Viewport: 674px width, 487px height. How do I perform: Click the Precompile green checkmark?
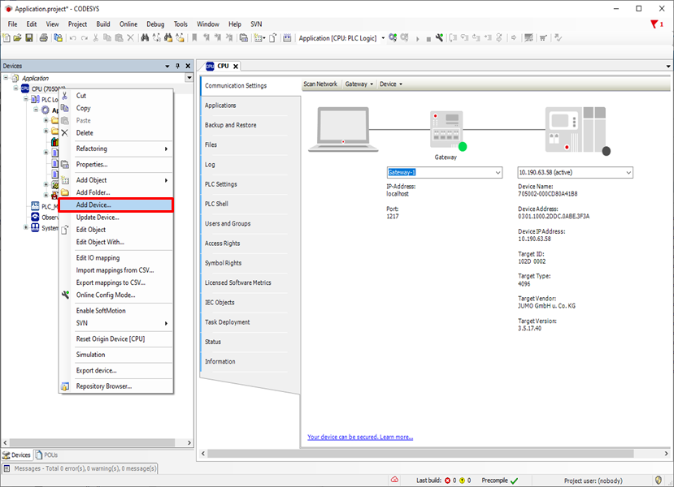514,481
